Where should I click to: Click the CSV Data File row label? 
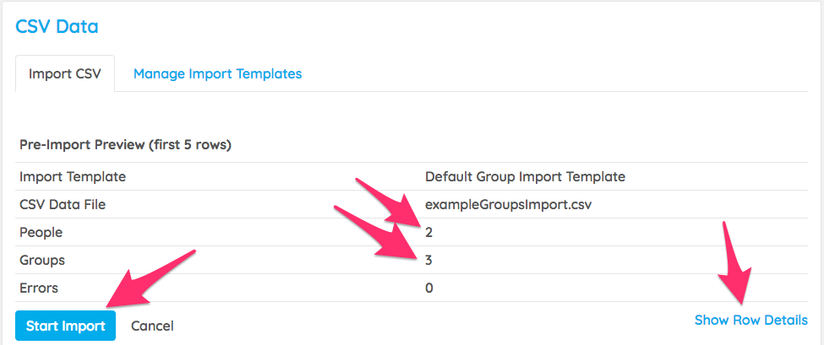63,204
